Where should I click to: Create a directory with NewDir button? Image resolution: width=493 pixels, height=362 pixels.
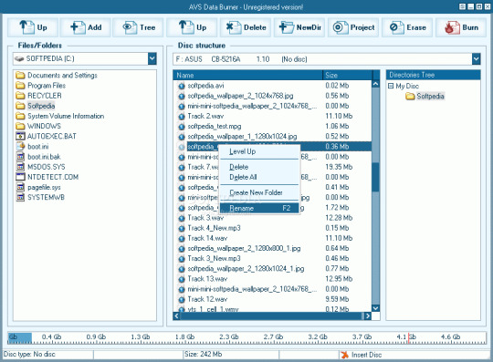[299, 27]
